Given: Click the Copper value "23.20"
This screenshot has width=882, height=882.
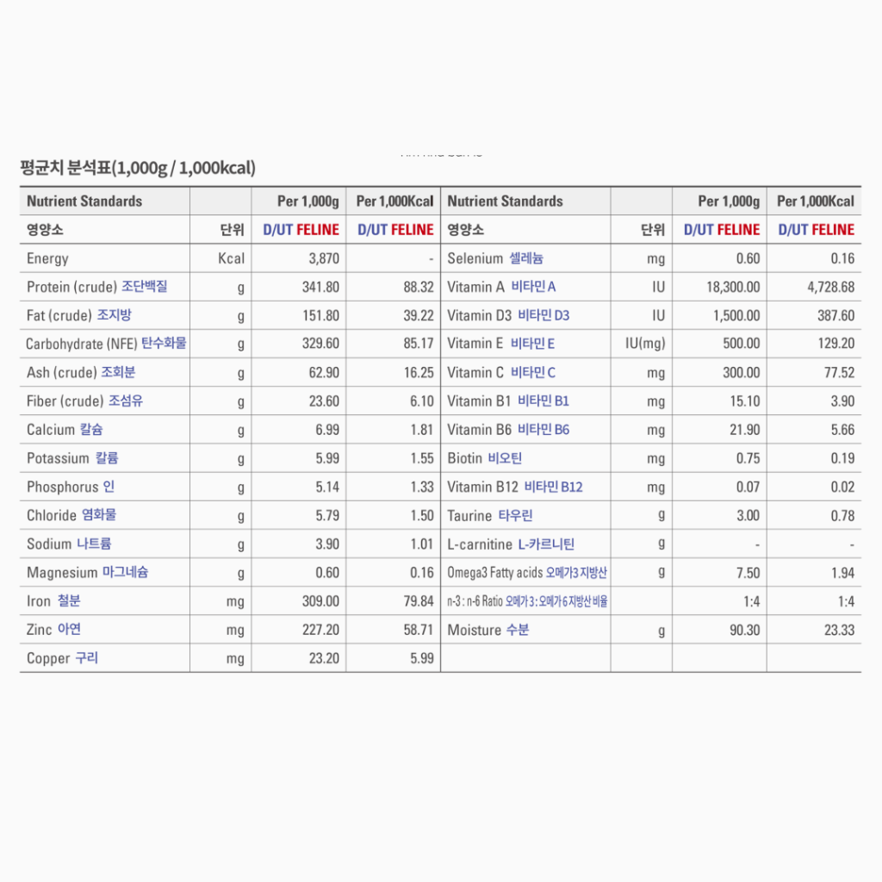Looking at the screenshot, I should pyautogui.click(x=324, y=659).
